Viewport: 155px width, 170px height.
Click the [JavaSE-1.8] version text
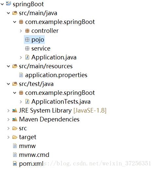90,111
